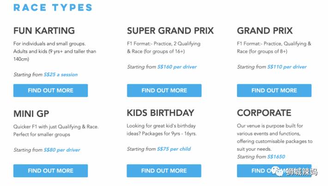Click Find Out More under Mini GP
This screenshot has width=328, height=186.
pos(50,171)
